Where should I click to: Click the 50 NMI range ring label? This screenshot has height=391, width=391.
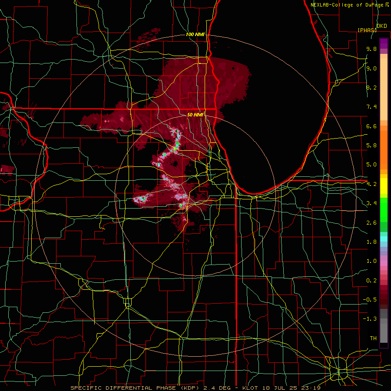(195, 115)
